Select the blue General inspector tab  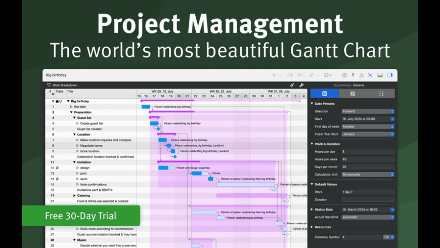[324, 94]
